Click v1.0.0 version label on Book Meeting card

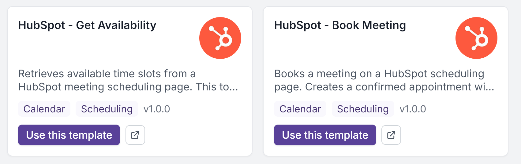413,109
